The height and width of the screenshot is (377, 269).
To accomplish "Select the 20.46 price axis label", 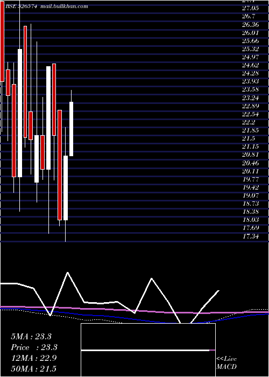I will coord(251,163).
